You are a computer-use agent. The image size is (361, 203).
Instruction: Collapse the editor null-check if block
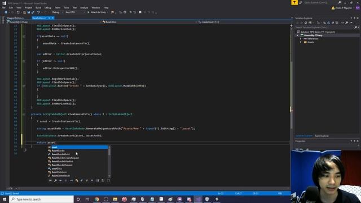[24, 61]
